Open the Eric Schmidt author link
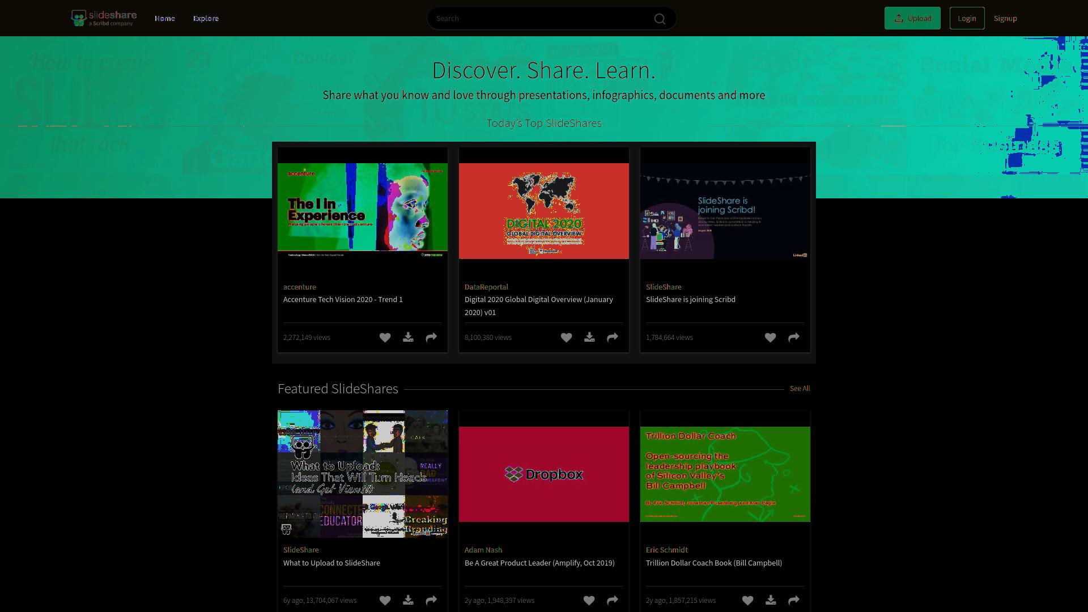This screenshot has height=612, width=1088. coord(667,550)
